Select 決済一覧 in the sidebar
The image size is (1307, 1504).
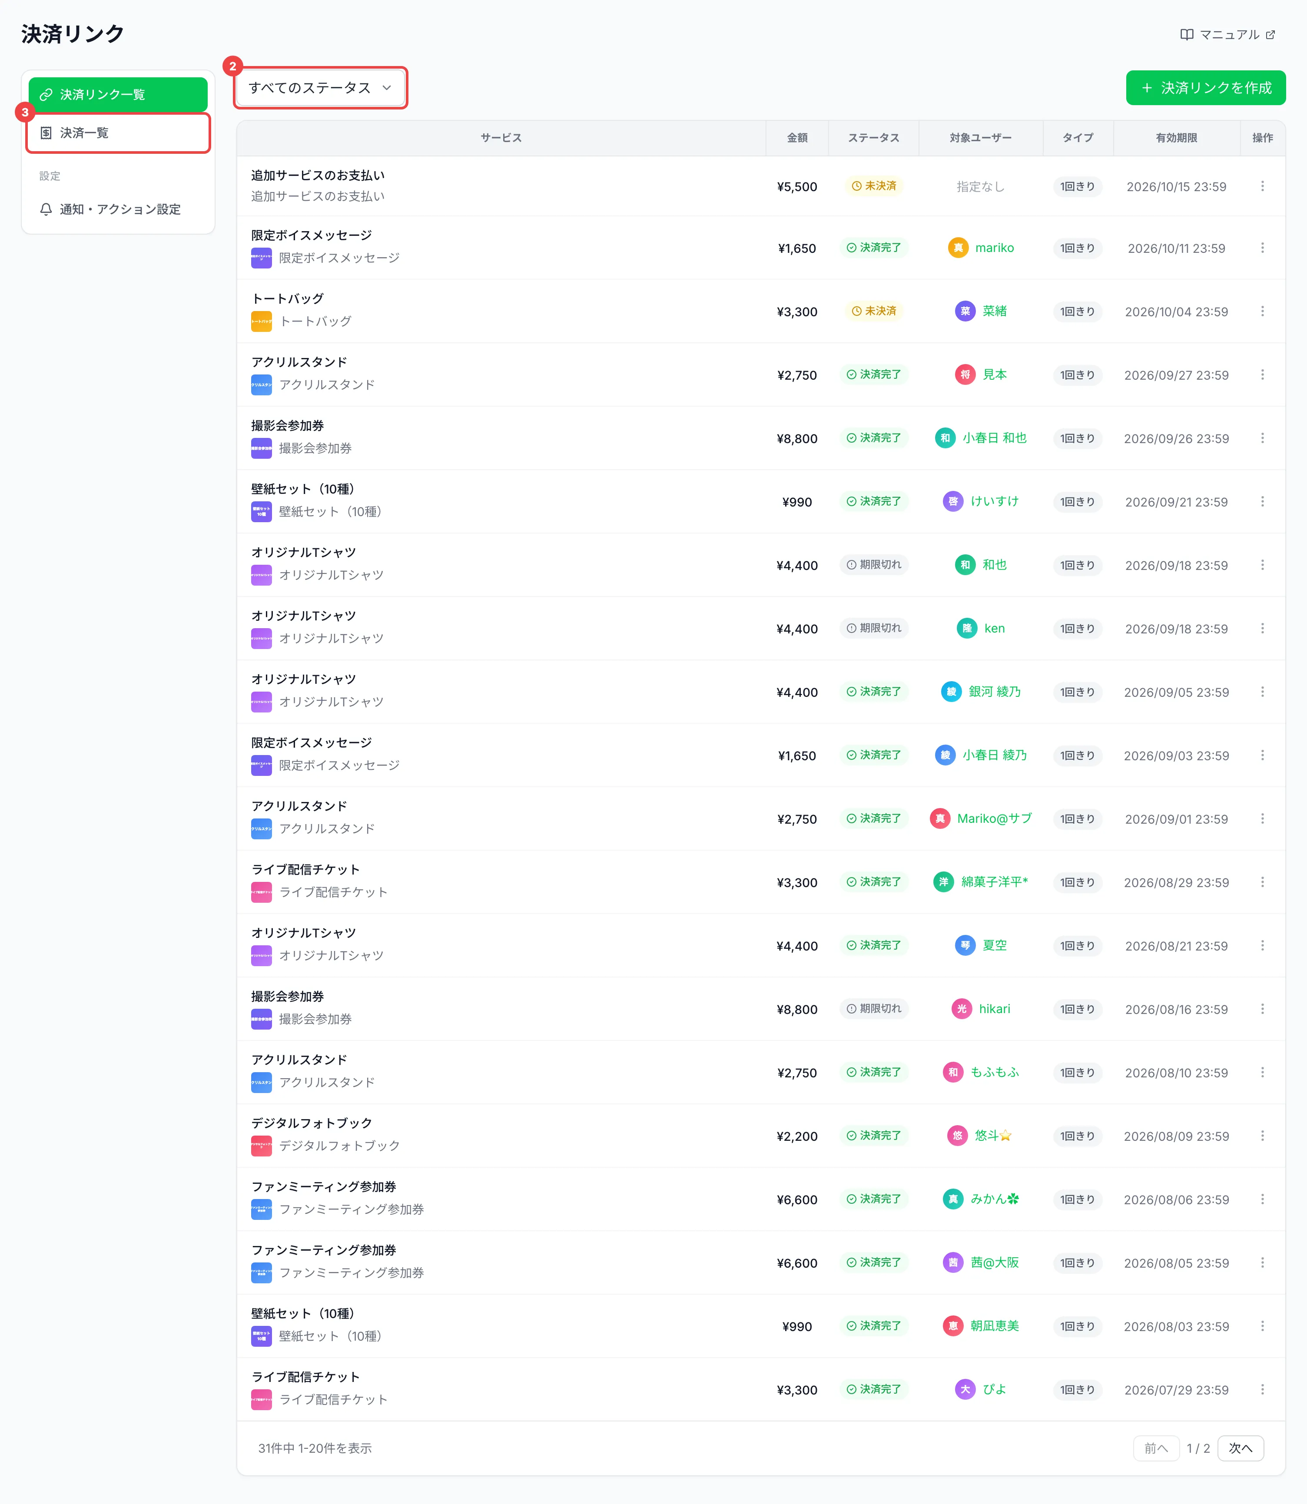pos(118,133)
